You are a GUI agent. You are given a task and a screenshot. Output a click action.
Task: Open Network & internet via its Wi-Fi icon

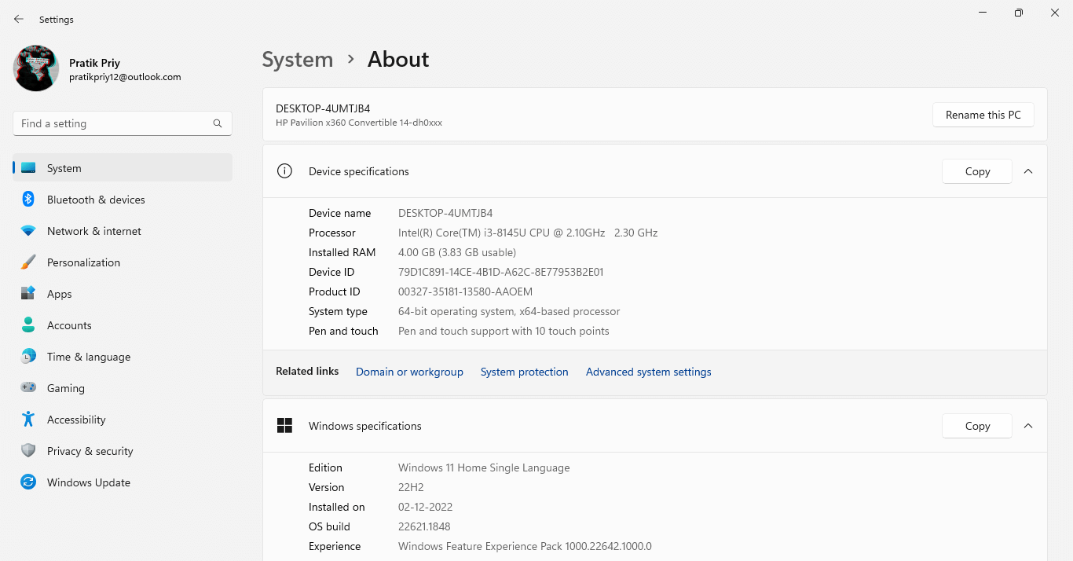[x=28, y=231]
